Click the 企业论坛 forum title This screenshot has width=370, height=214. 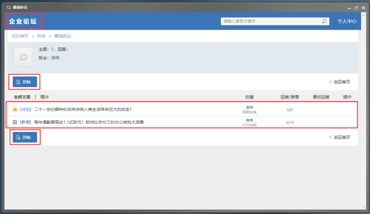coord(23,21)
